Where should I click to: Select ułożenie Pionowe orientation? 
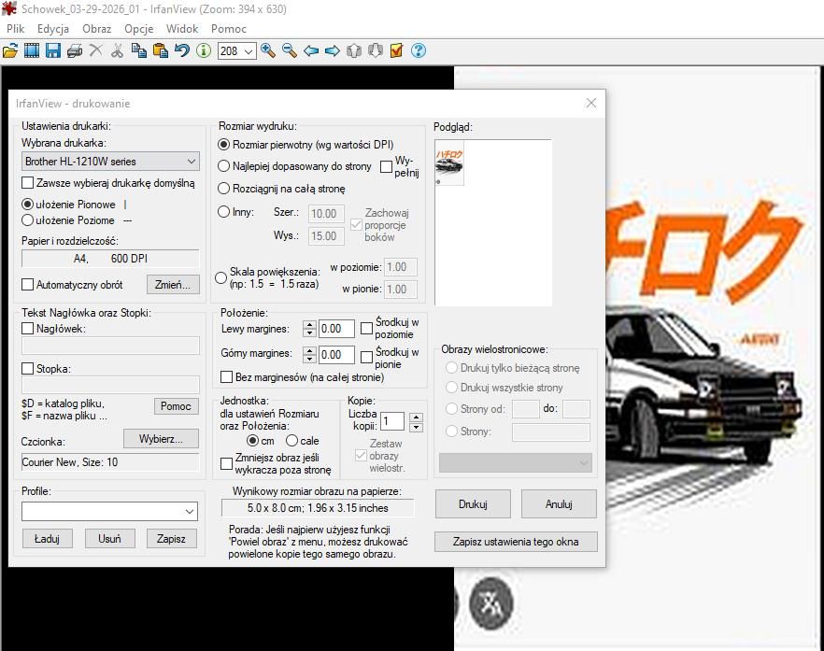click(27, 205)
